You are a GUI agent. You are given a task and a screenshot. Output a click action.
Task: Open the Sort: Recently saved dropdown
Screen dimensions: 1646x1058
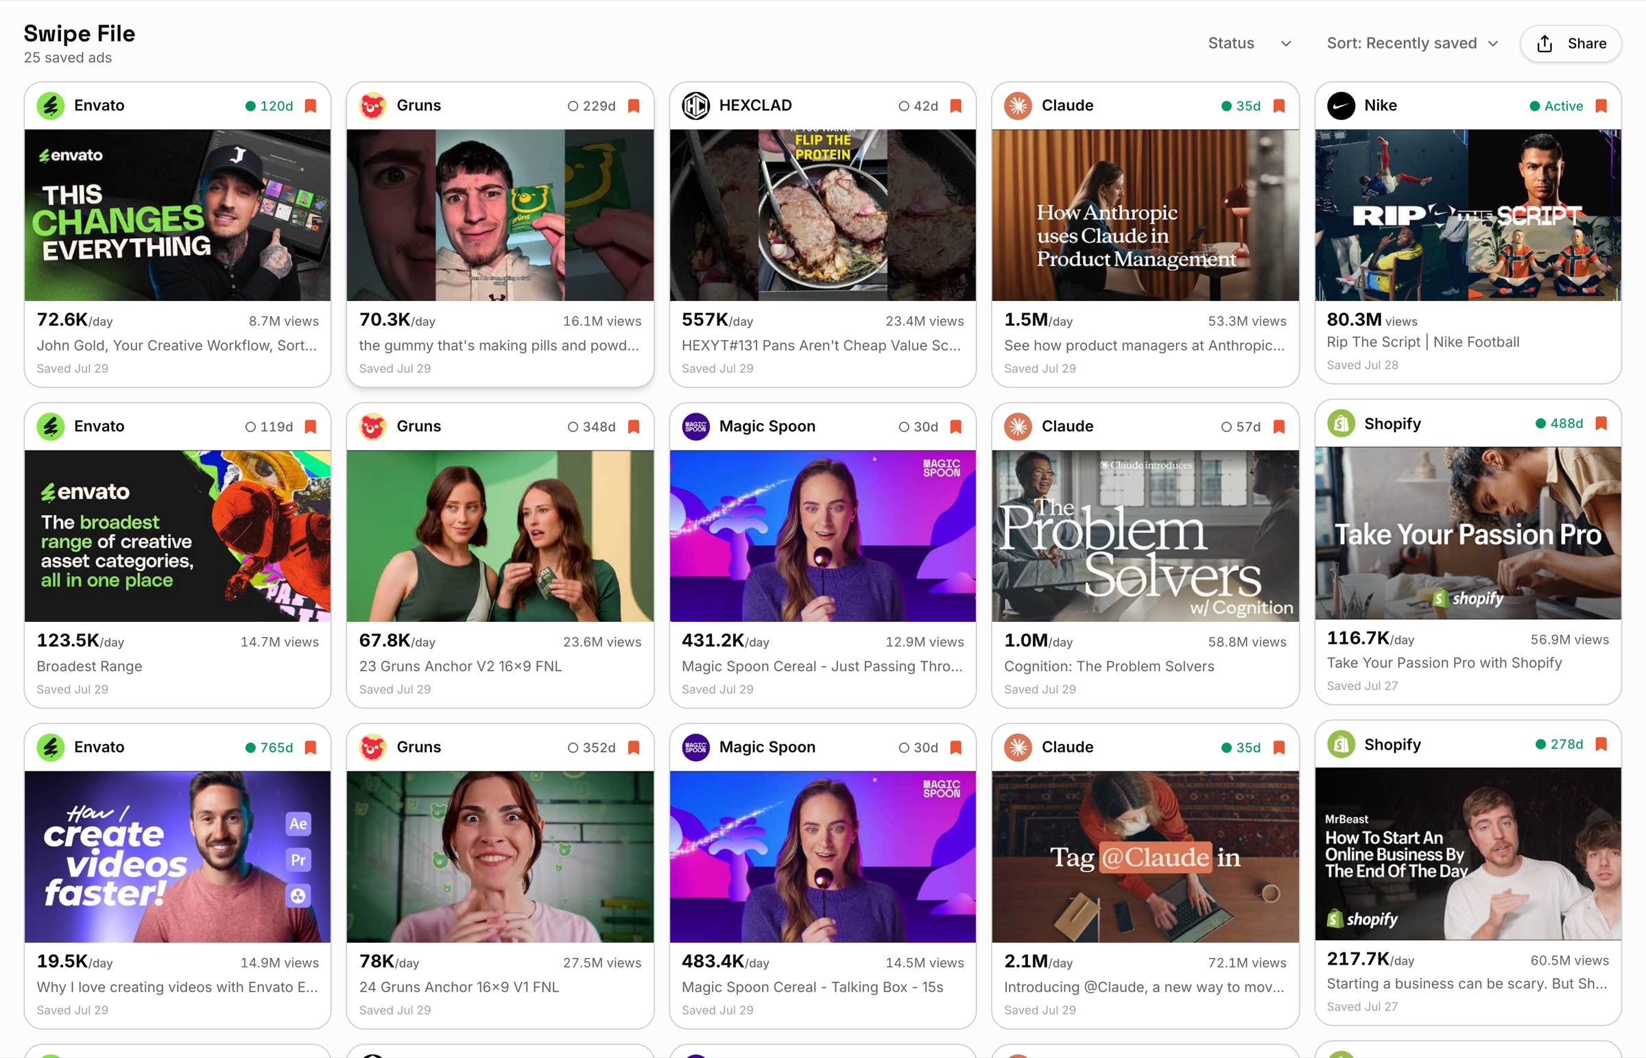1411,43
